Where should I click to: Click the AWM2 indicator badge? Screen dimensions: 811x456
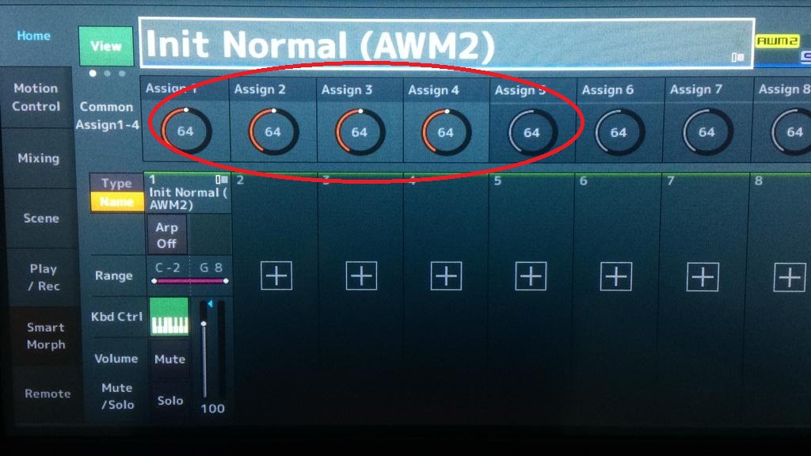778,41
